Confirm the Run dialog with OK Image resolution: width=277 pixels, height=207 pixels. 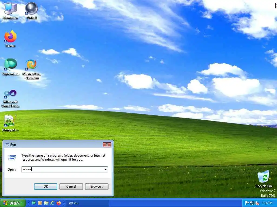45,187
